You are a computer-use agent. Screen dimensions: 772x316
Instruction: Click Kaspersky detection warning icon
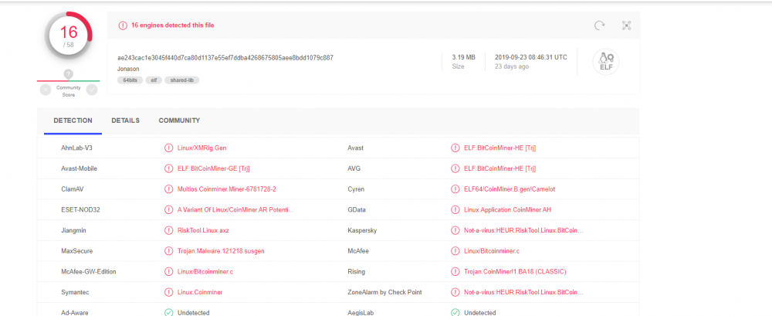pos(455,231)
